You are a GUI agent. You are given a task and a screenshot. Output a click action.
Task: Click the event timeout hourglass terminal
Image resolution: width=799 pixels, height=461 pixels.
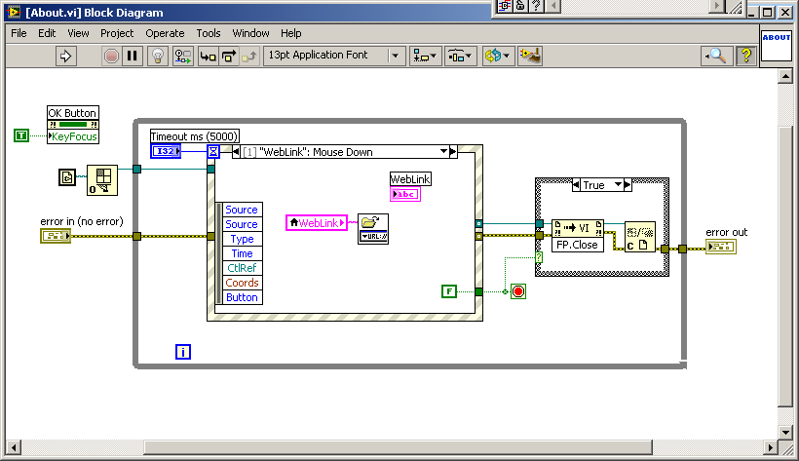point(213,151)
